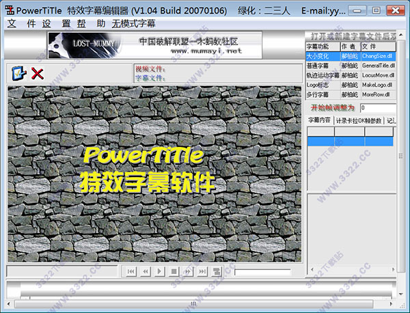Click the 开始帧调整为 input field
This screenshot has height=313, width=410.
[x=378, y=108]
